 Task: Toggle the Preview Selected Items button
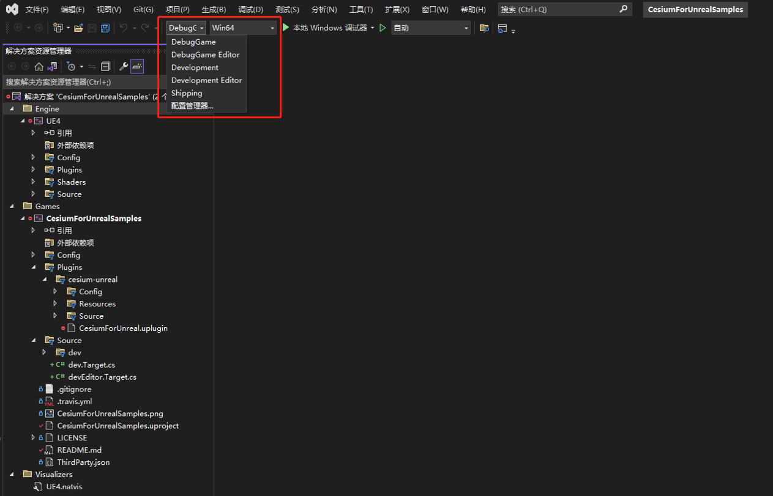[x=137, y=67]
